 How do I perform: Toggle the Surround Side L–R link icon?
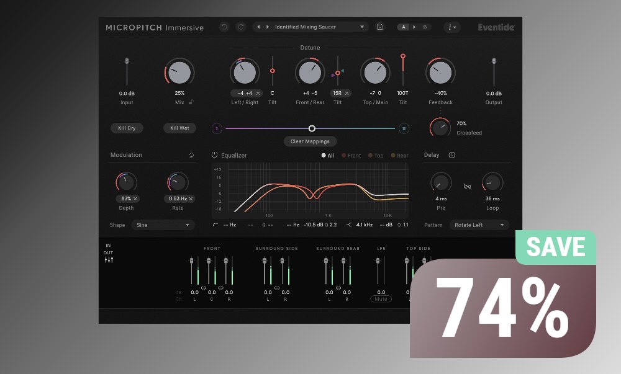coord(277,288)
